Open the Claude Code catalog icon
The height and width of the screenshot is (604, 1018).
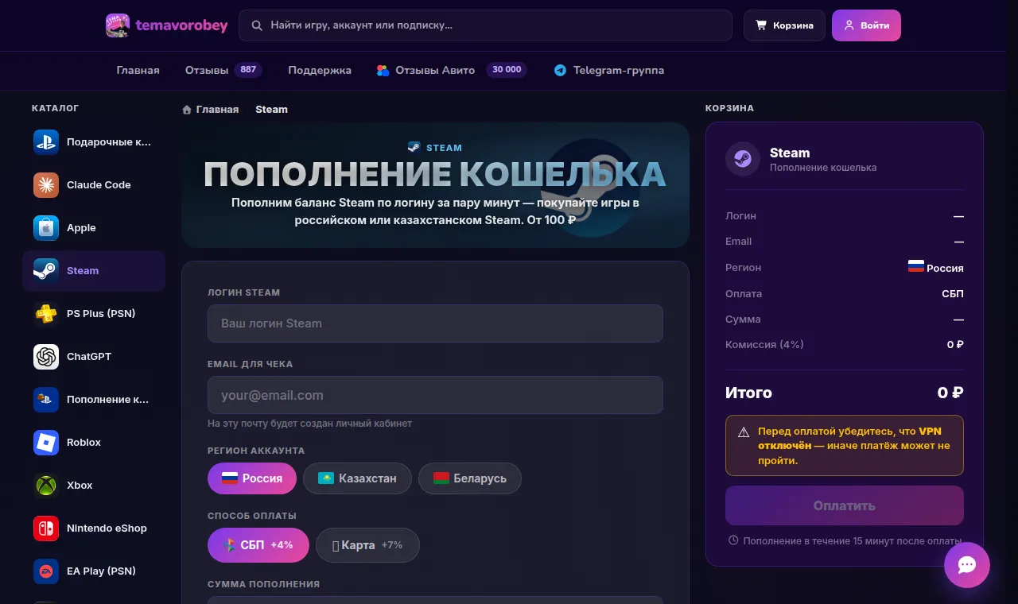[46, 184]
